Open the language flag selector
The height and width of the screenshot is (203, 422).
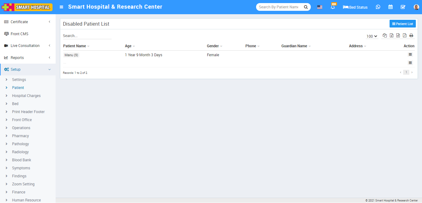320,7
